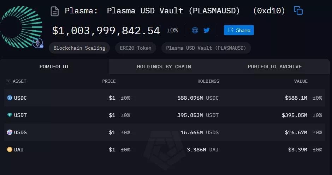The height and width of the screenshot is (175, 332).
Task: Click the Ethereum badge on the logo
Action: tap(37, 43)
